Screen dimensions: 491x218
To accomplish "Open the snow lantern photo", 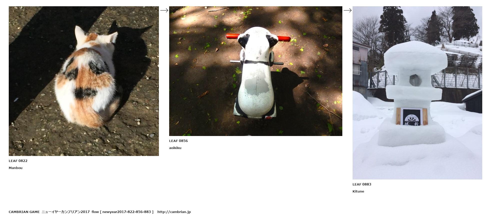I will click(417, 93).
